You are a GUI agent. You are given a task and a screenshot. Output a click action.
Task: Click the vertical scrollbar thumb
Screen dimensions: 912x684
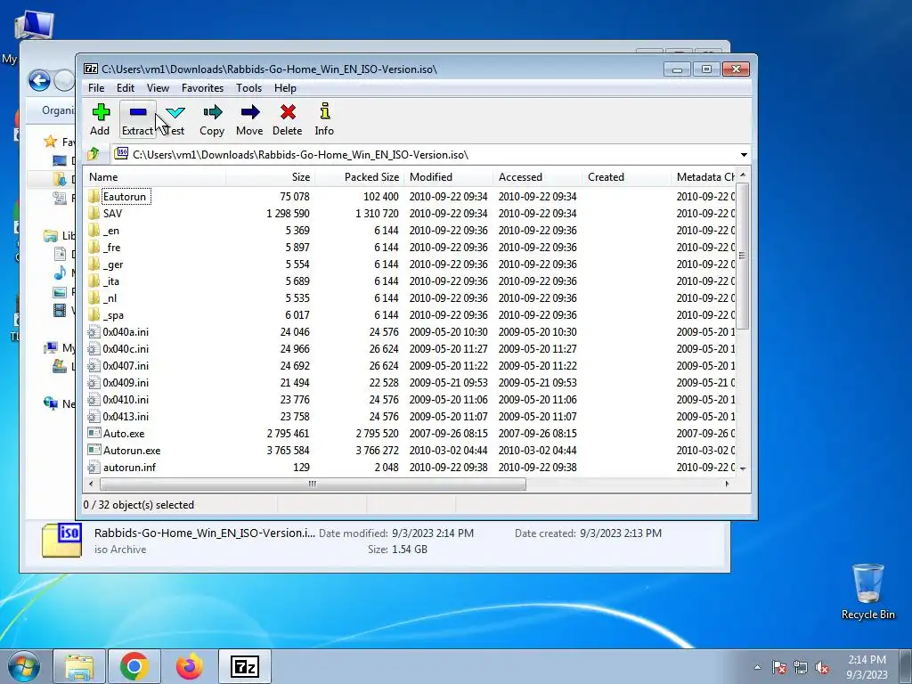(x=742, y=256)
